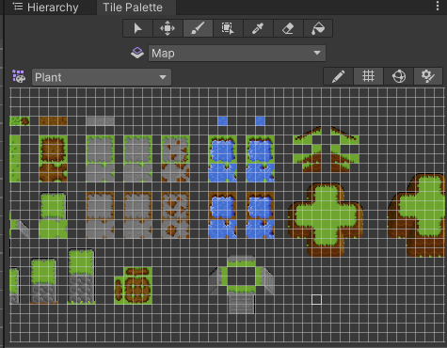Activate the Paintbrush tool
Image resolution: width=447 pixels, height=348 pixels.
point(198,28)
